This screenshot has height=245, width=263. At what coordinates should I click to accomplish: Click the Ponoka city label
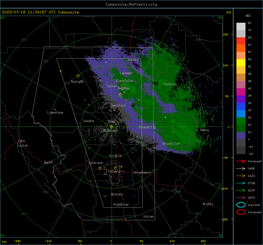click(133, 60)
